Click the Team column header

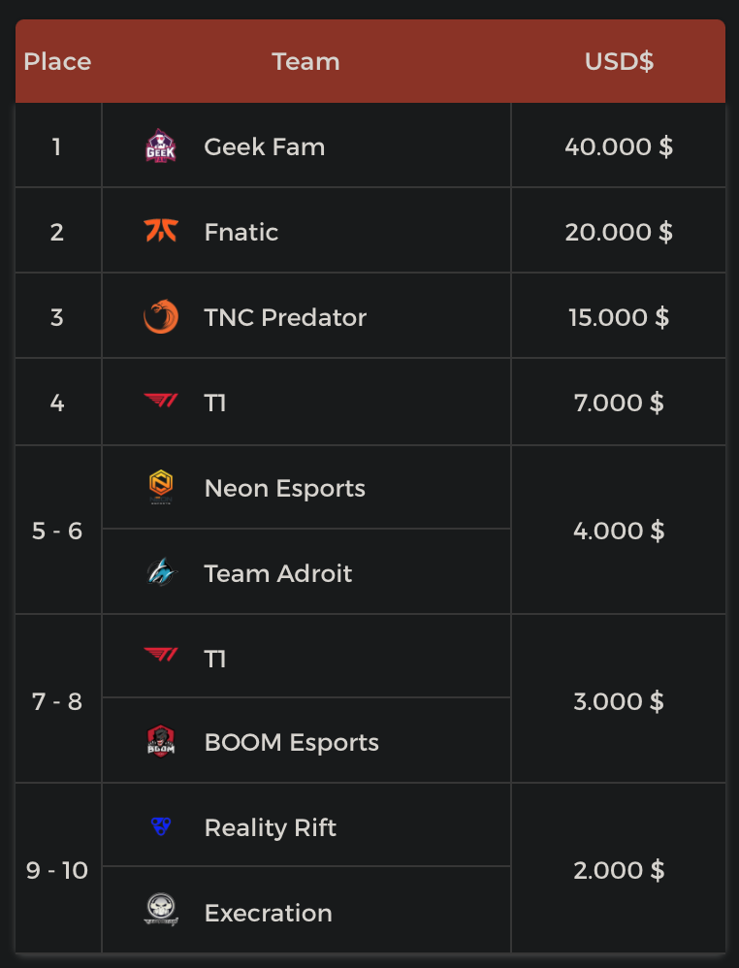coord(305,62)
